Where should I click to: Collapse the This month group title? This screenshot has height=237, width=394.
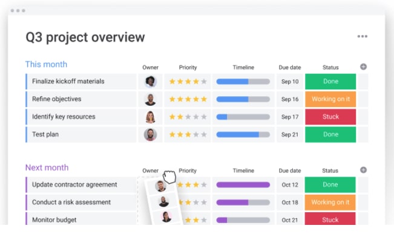tap(46, 64)
